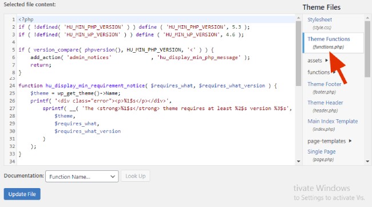Expand the page-templates folder arrow
The image size is (372, 207).
(x=350, y=141)
